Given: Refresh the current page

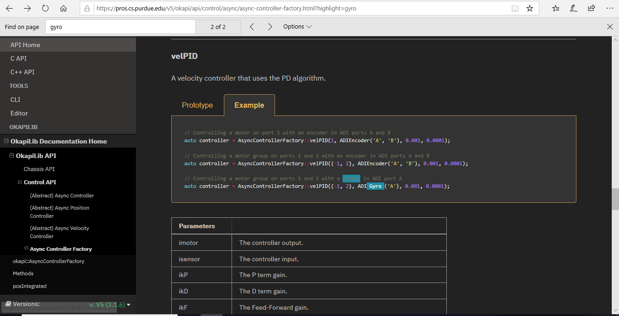Looking at the screenshot, I should point(45,9).
